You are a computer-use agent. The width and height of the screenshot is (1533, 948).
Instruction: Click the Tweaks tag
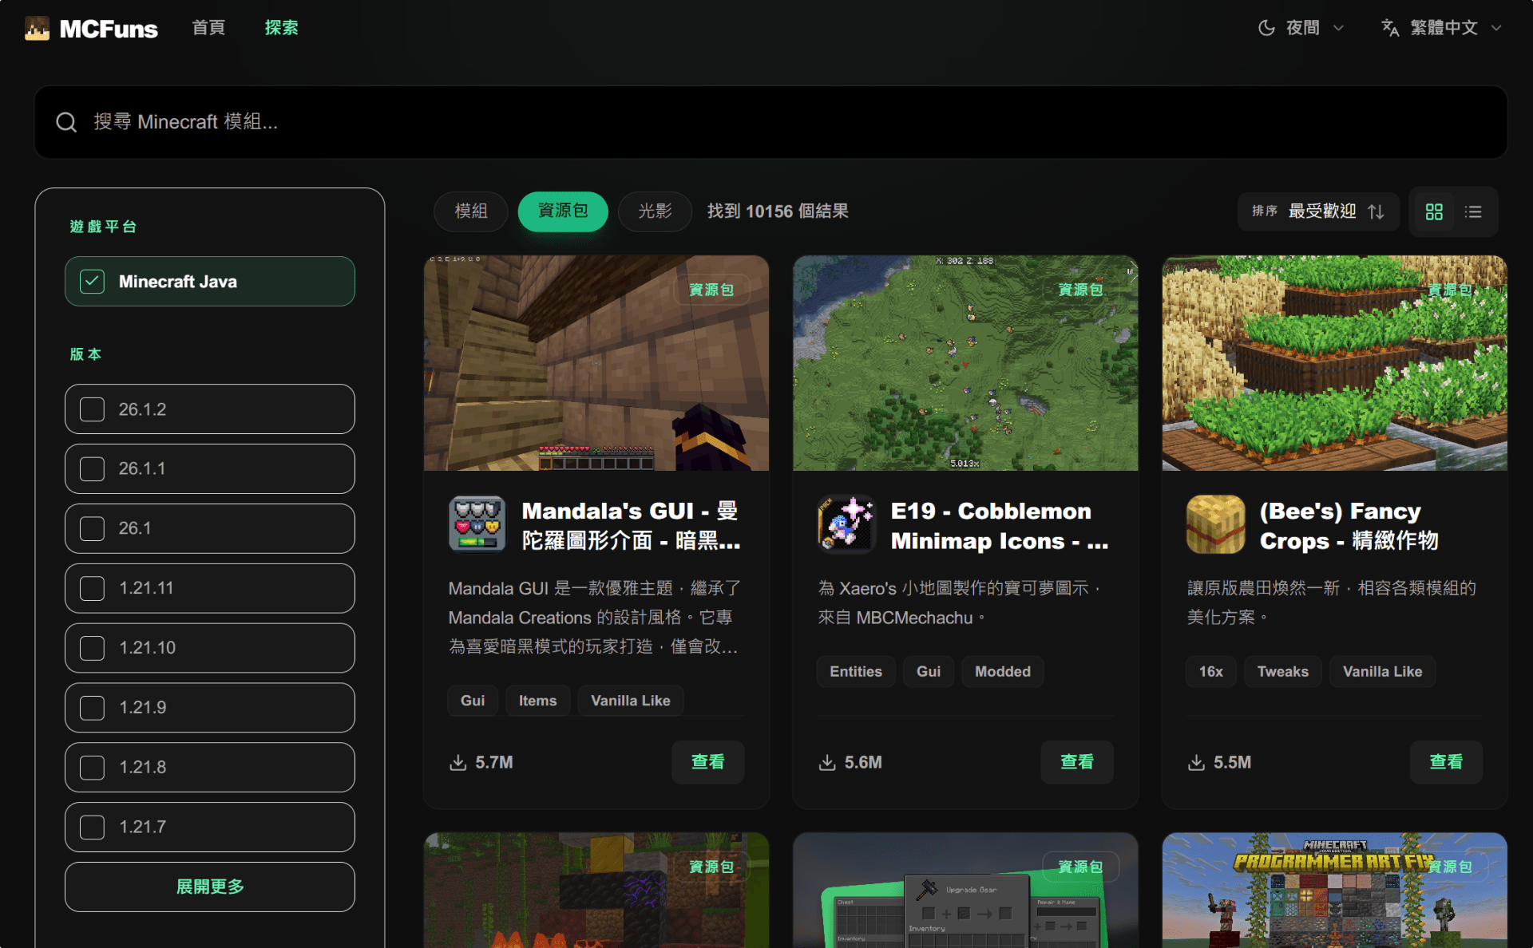click(x=1283, y=672)
